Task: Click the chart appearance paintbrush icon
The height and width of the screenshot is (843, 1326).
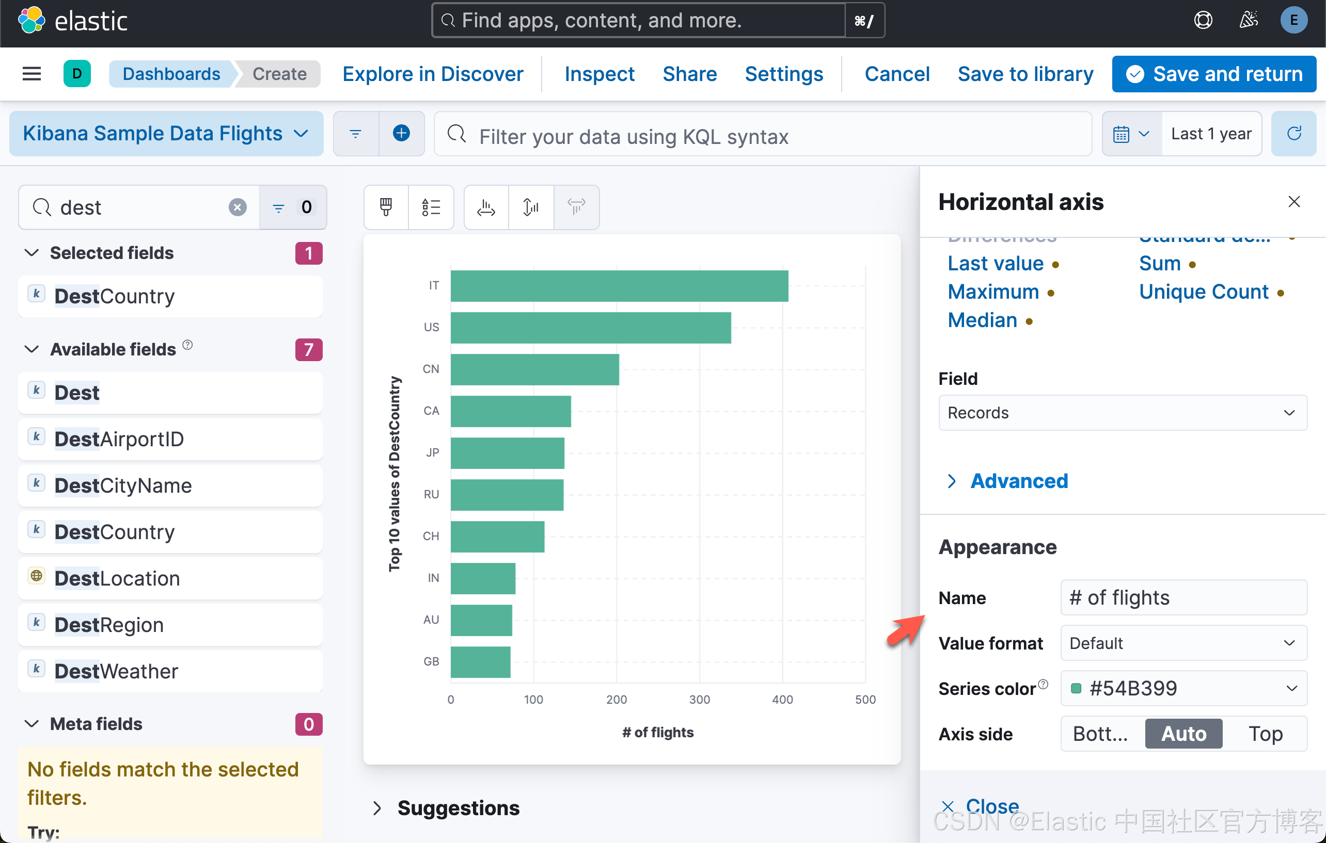Action: point(386,207)
